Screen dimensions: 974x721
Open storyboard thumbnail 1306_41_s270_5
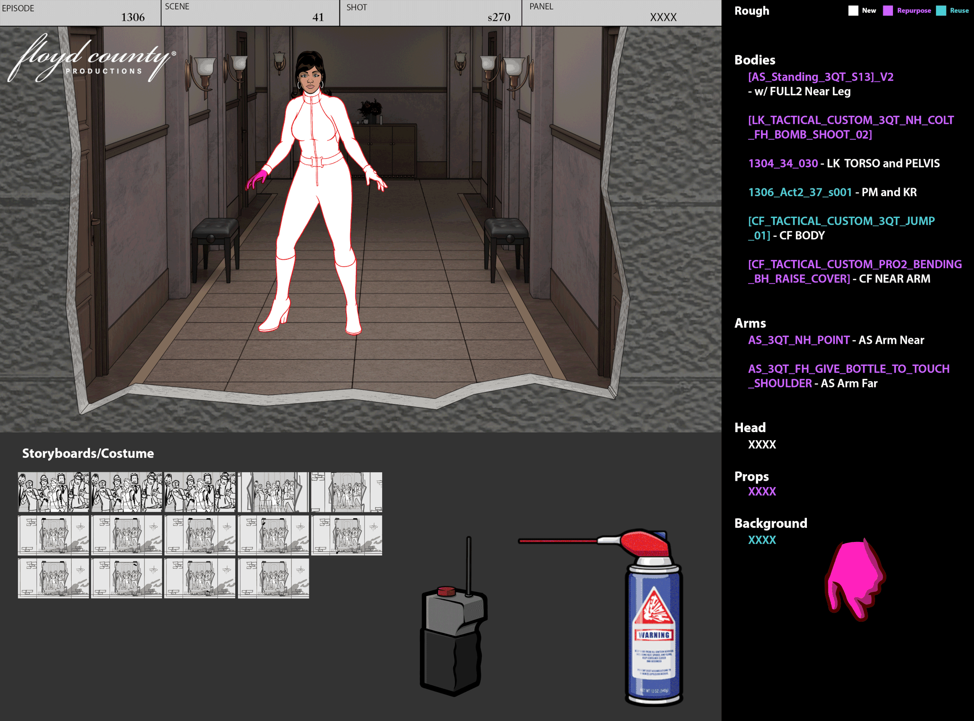pyautogui.click(x=347, y=492)
